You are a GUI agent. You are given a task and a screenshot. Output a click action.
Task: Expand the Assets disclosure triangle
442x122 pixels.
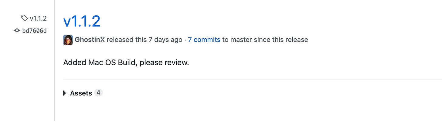64,93
